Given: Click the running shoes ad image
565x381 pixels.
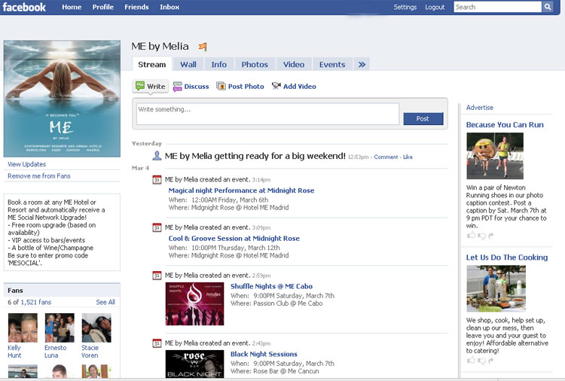Looking at the screenshot, I should 495,156.
